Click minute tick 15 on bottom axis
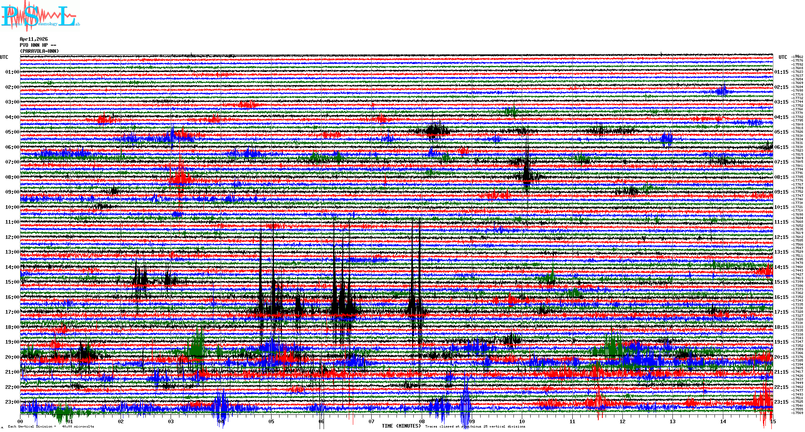 [773, 422]
